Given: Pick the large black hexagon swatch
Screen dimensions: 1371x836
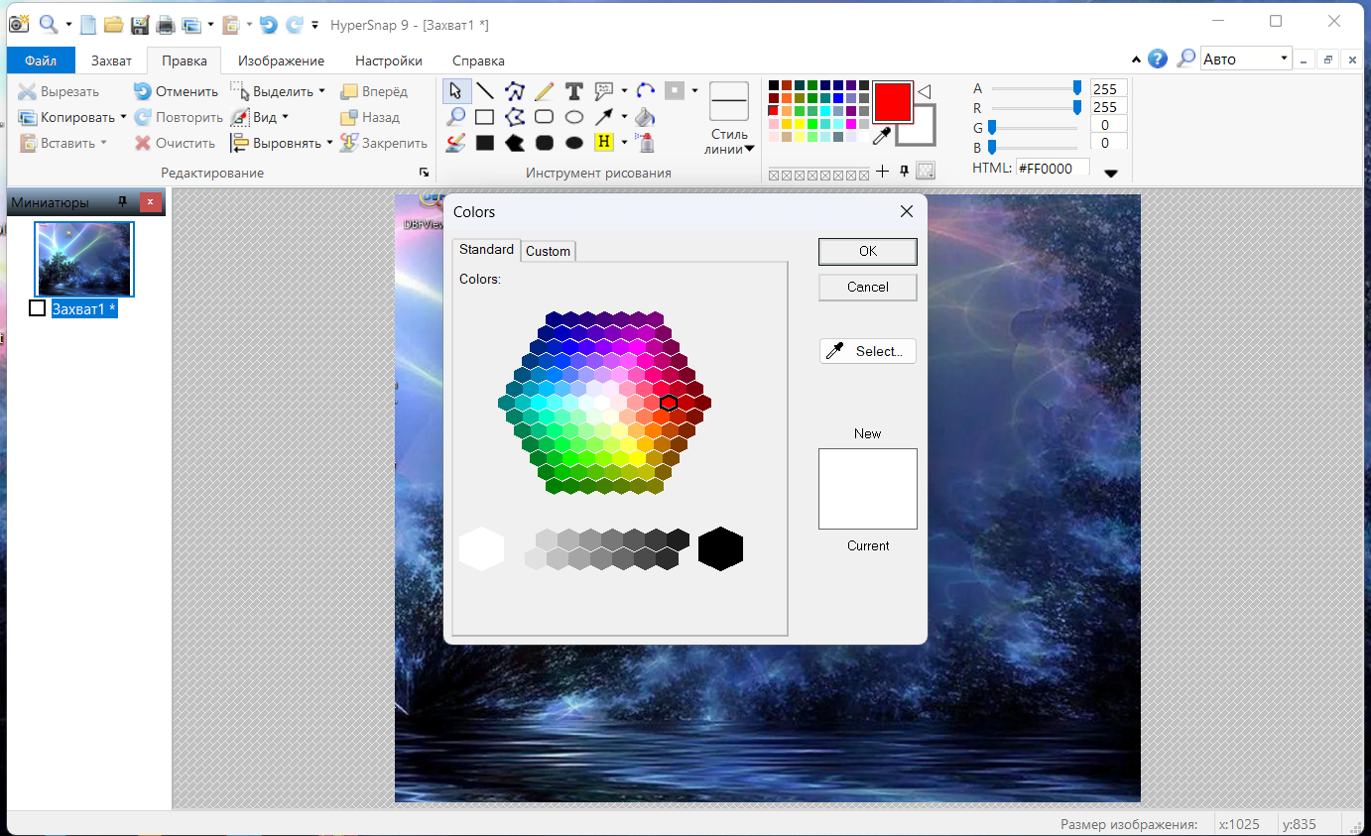Looking at the screenshot, I should coord(720,548).
